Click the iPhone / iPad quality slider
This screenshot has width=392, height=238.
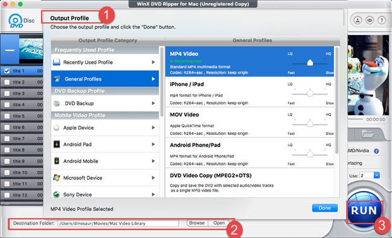point(310,93)
